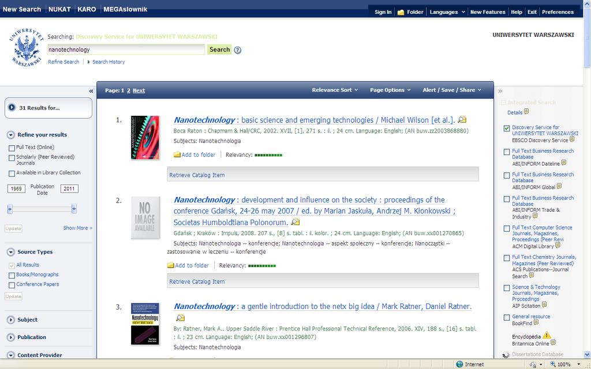Click info icon beside Britannica Online
Viewport: 591px width, 369px height.
553,342
